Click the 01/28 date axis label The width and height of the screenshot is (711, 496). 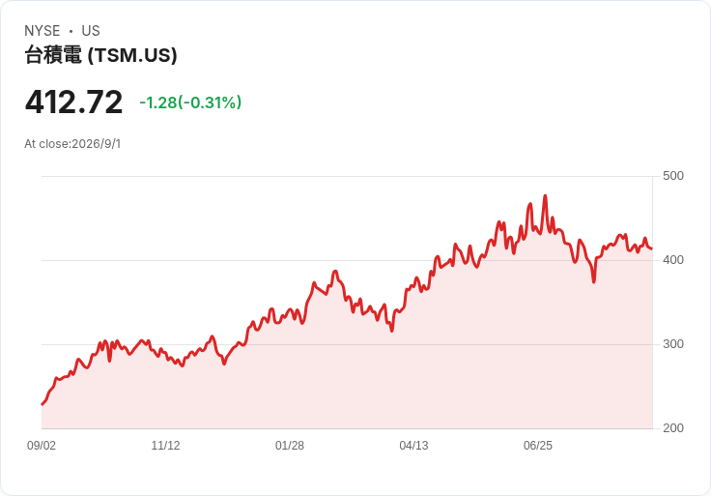[289, 446]
